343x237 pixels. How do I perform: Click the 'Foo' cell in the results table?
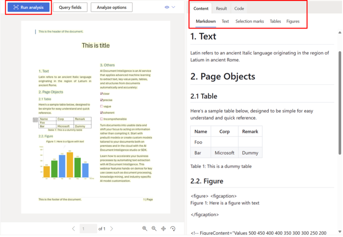201,142
